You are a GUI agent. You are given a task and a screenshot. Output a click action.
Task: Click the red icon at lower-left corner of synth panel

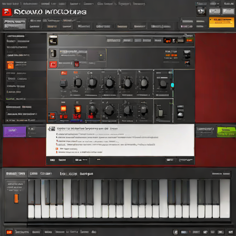click(x=52, y=116)
